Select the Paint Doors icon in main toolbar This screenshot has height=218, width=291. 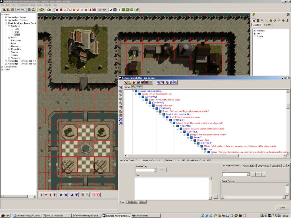coord(61,10)
